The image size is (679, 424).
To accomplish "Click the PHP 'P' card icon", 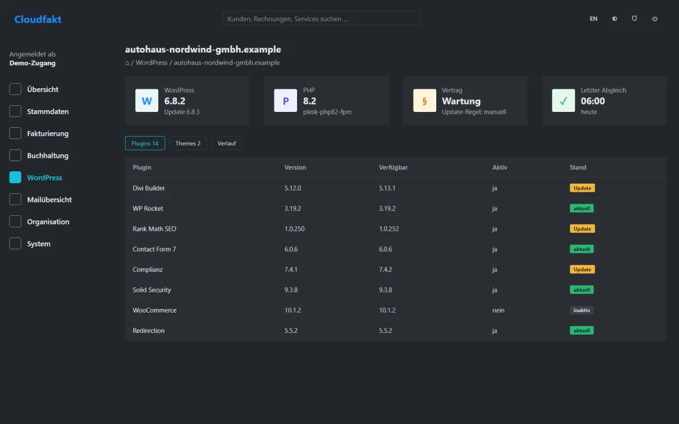I will point(286,101).
